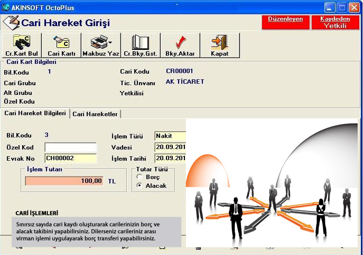Screen dimensions: 363x255
Task: Close the AKINSOFT OctoPlus window
Action: pyautogui.click(x=354, y=8)
